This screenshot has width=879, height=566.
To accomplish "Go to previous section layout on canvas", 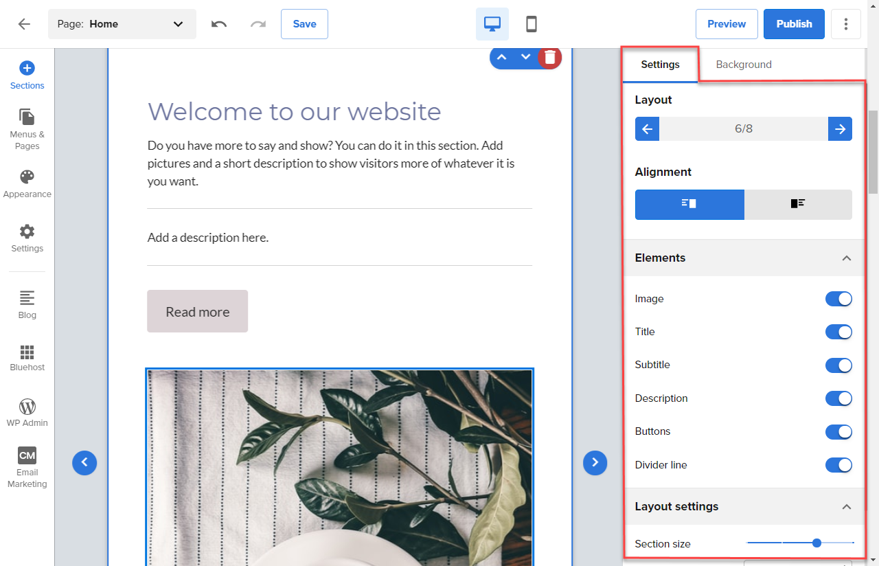I will (84, 463).
